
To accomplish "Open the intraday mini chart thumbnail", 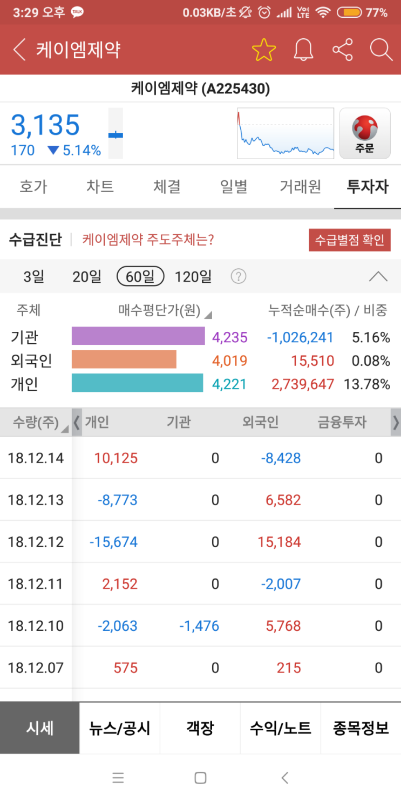I will click(x=286, y=133).
